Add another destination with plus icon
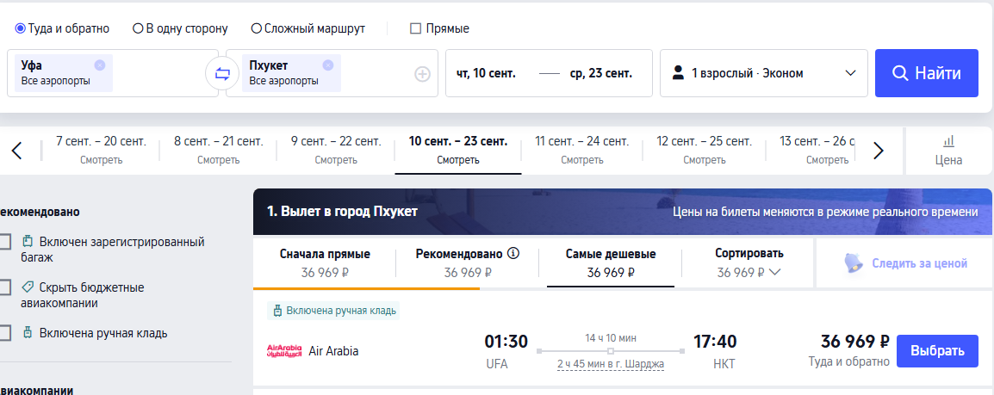994x395 pixels. coord(422,74)
